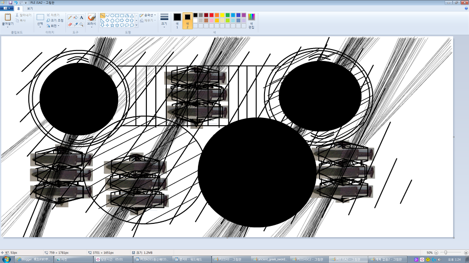This screenshot has height=263, width=469.
Task: Select the Text tool
Action: tap(81, 17)
